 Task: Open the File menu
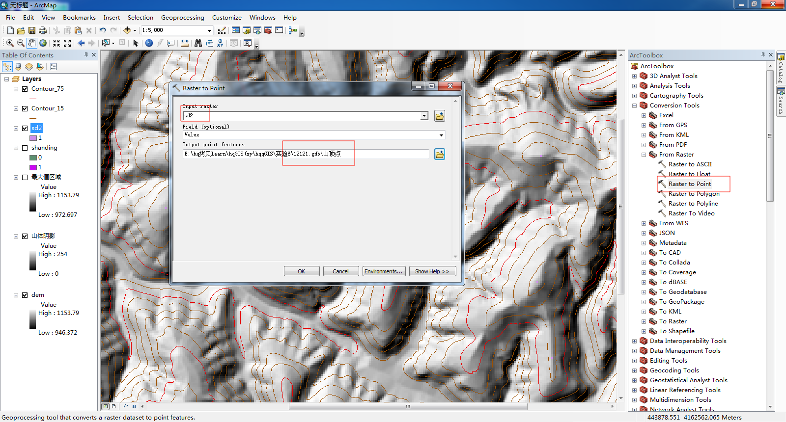(10, 18)
